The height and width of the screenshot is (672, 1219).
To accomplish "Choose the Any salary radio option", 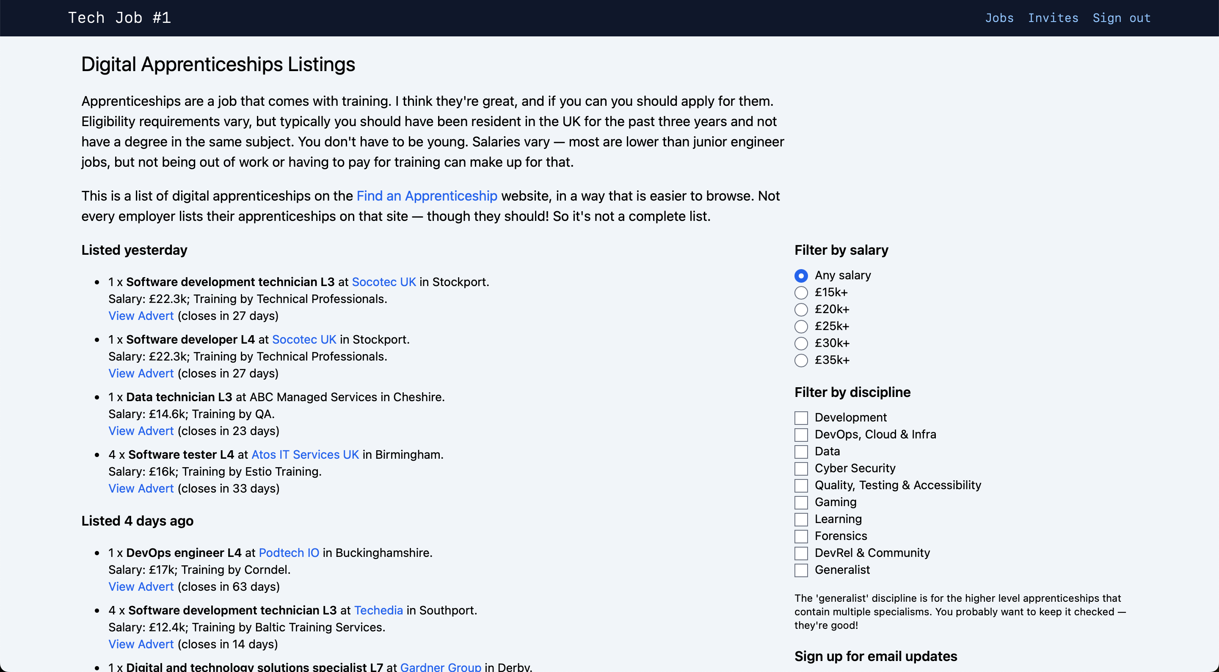I will pyautogui.click(x=801, y=275).
